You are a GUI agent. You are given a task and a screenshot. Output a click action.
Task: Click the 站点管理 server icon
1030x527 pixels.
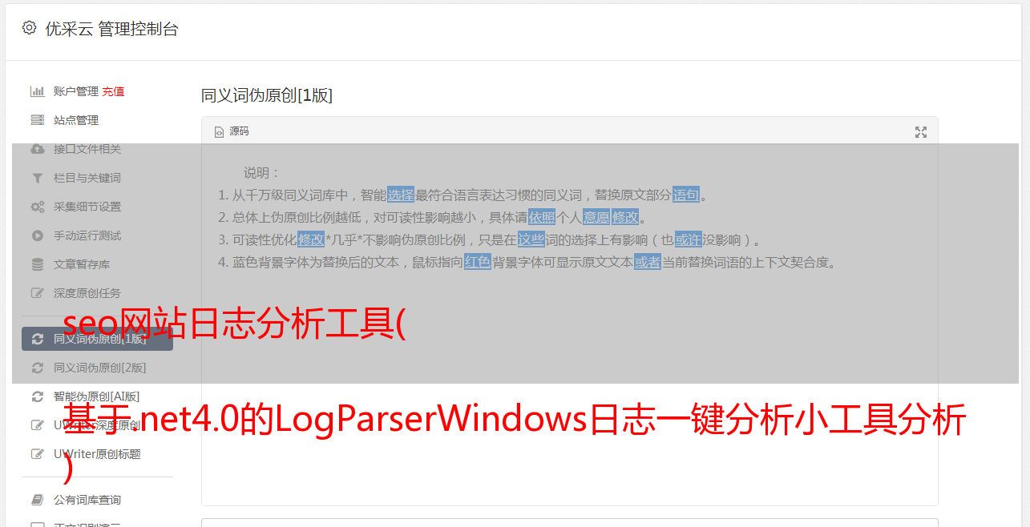tap(37, 120)
